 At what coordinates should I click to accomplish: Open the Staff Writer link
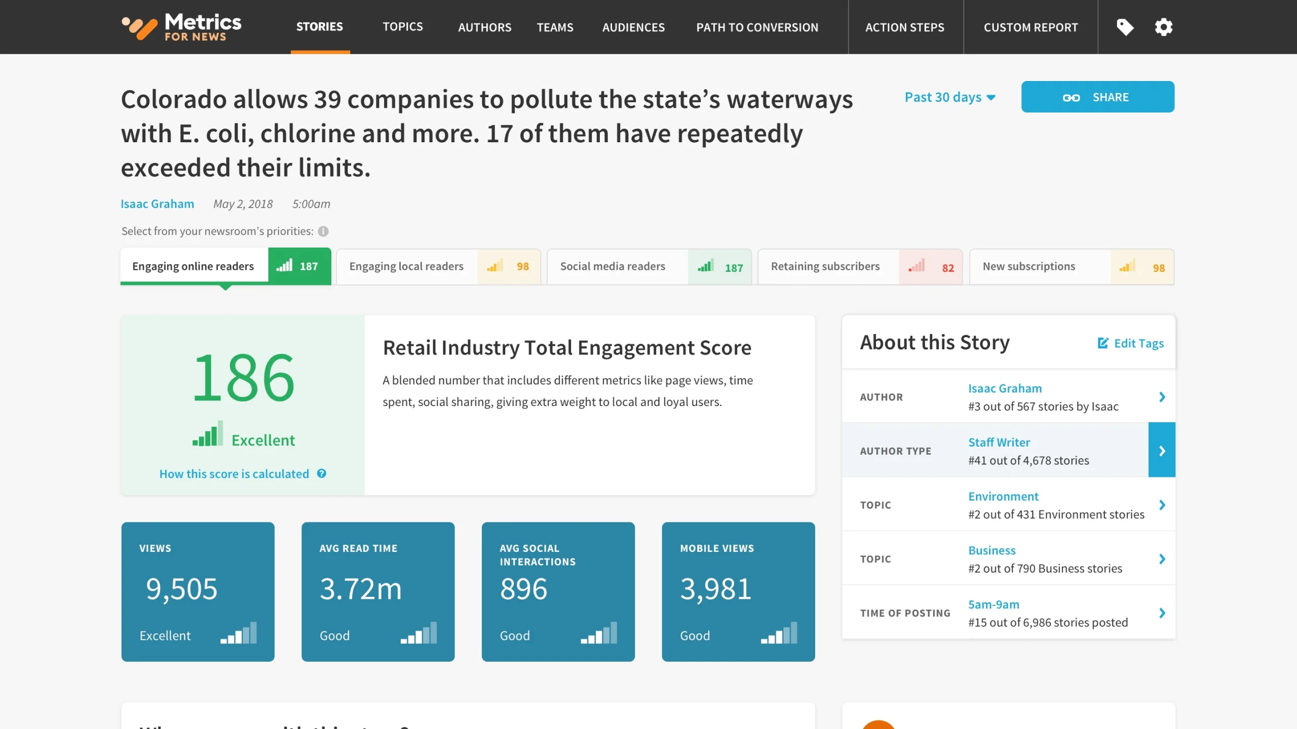click(999, 442)
